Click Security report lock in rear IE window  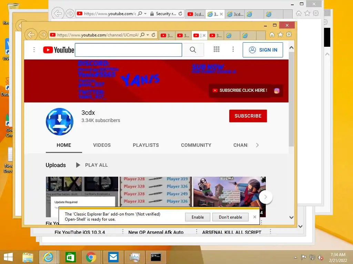[x=163, y=14]
